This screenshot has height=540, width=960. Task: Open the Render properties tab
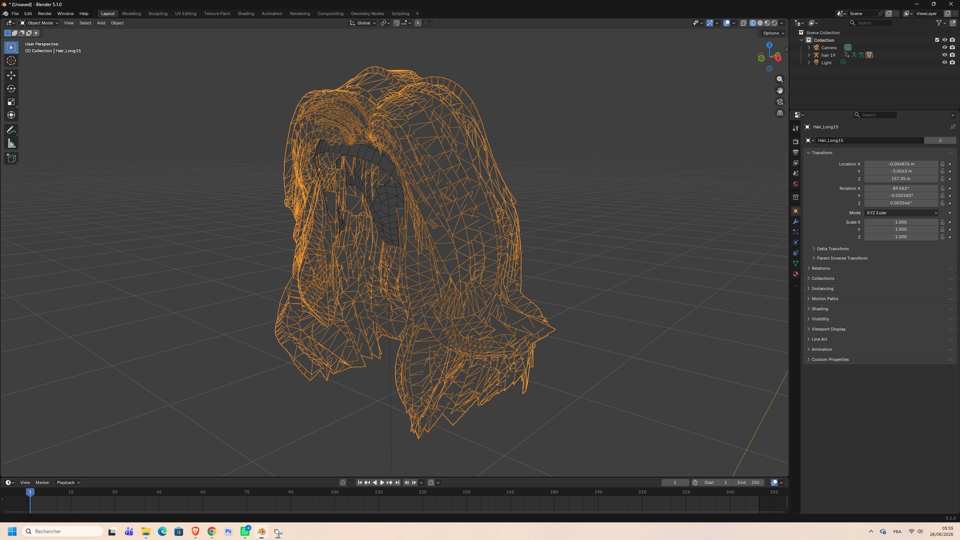coord(795,141)
